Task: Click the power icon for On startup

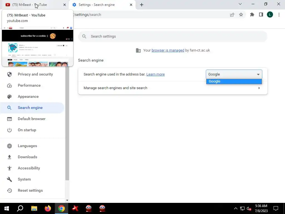Action: (9, 130)
